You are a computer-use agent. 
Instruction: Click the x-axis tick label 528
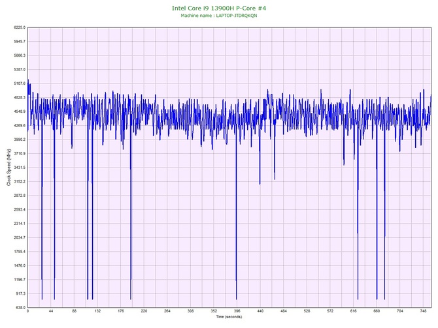click(307, 311)
